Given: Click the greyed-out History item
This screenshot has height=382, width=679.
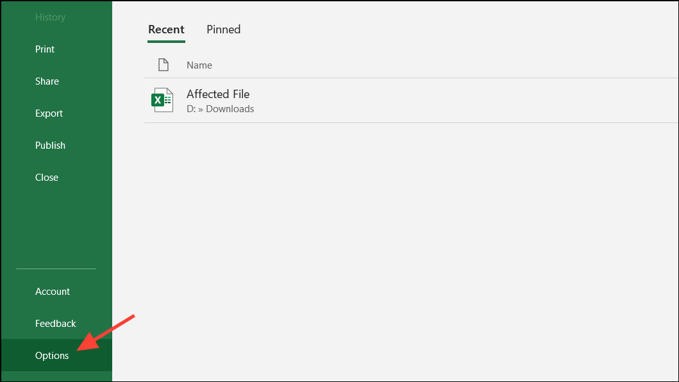Looking at the screenshot, I should pyautogui.click(x=50, y=17).
